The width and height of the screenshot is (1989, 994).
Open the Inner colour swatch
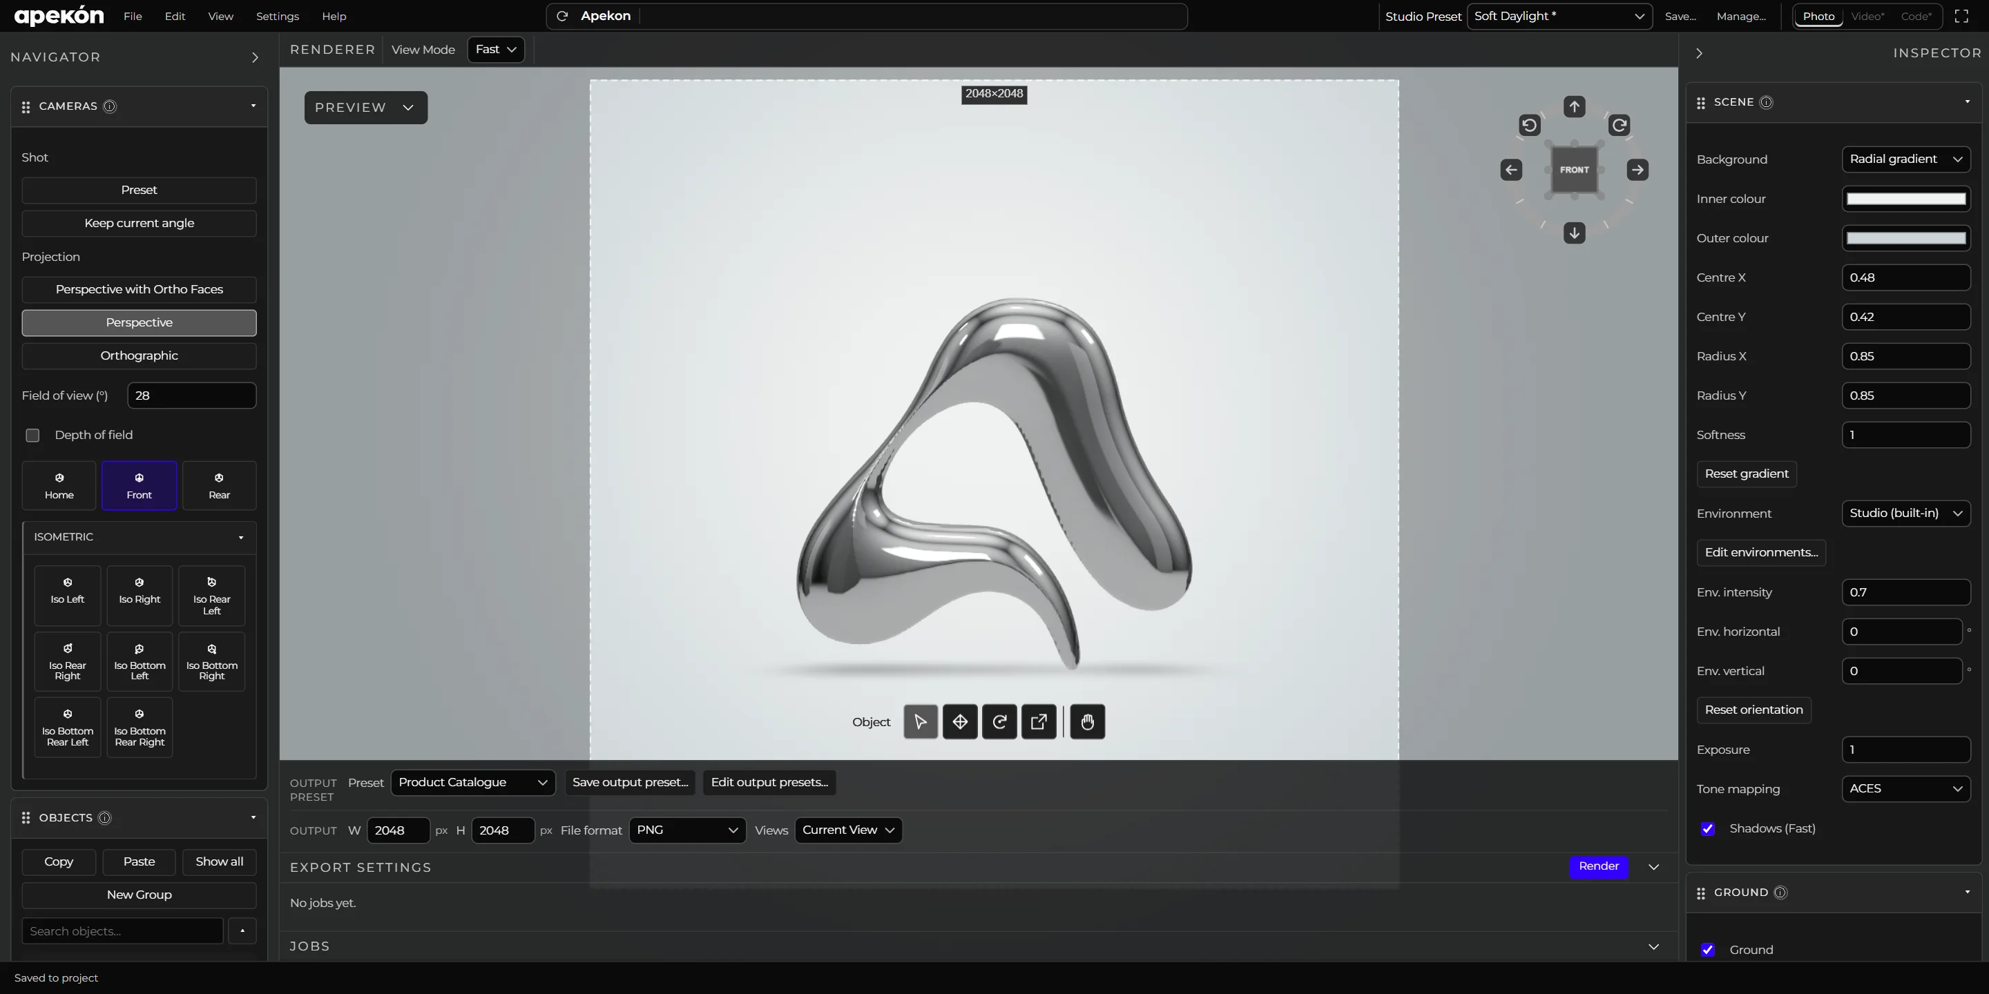coord(1905,199)
